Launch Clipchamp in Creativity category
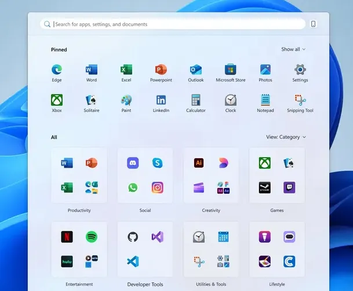 coord(199,187)
